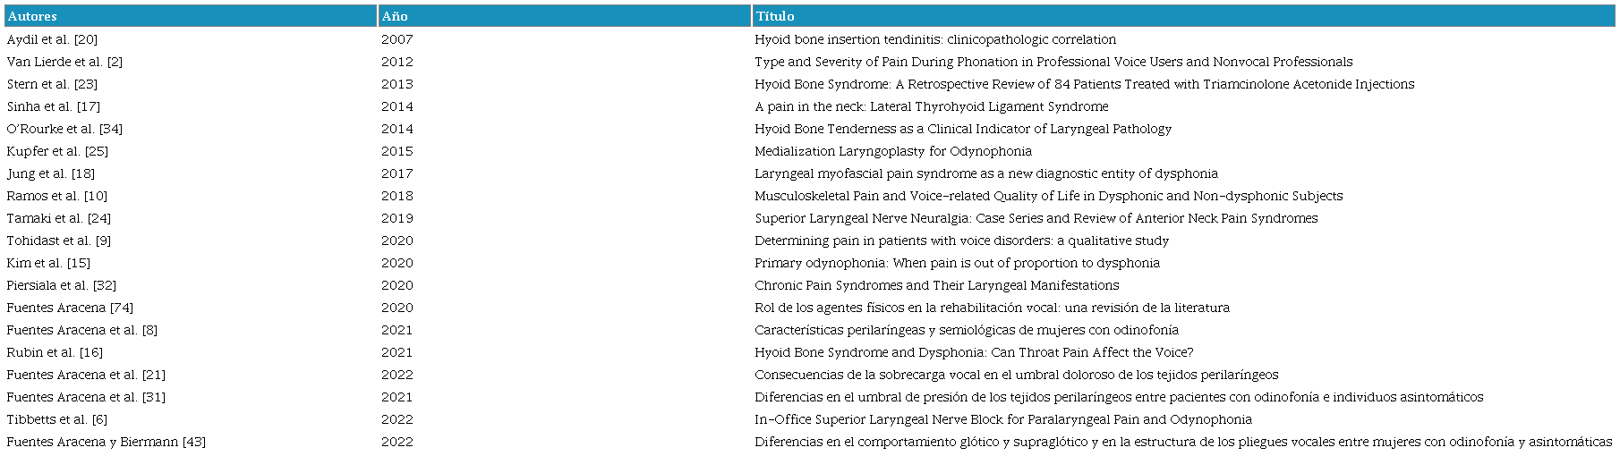The height and width of the screenshot is (456, 1620).
Task: Click the Año column header
Action: pos(395,16)
